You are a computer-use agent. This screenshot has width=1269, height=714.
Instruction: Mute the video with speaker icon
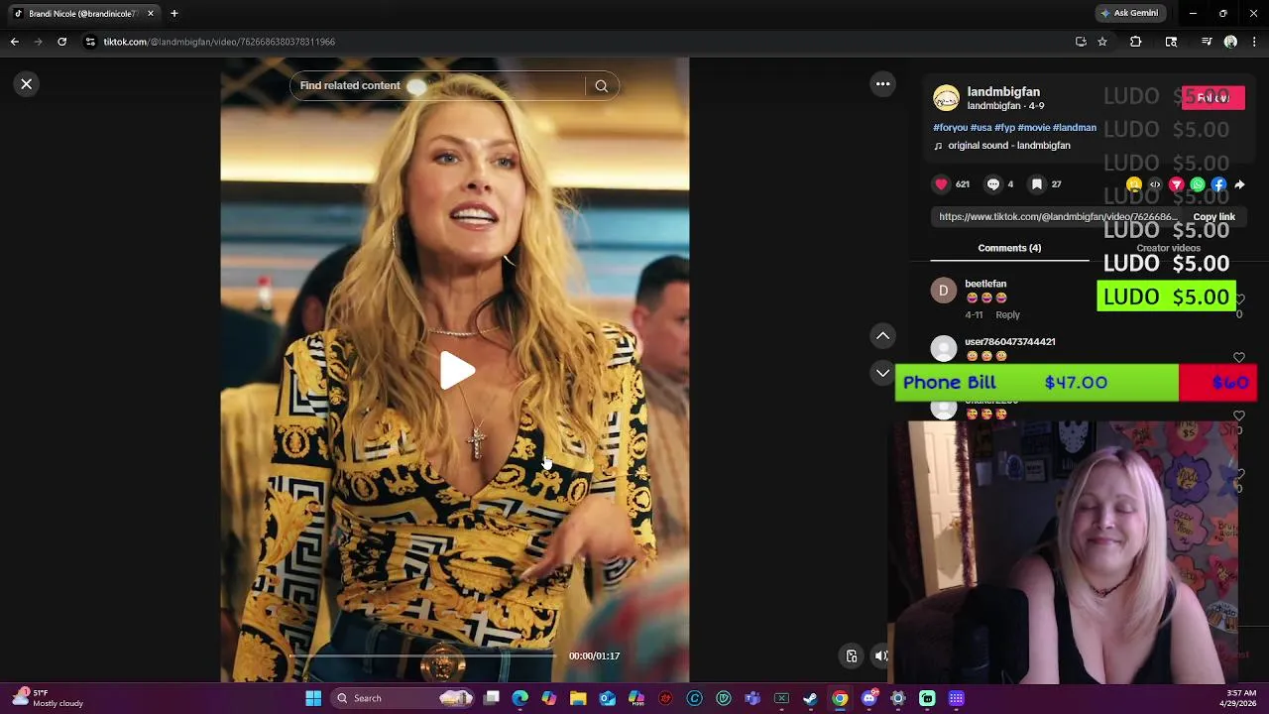(881, 655)
